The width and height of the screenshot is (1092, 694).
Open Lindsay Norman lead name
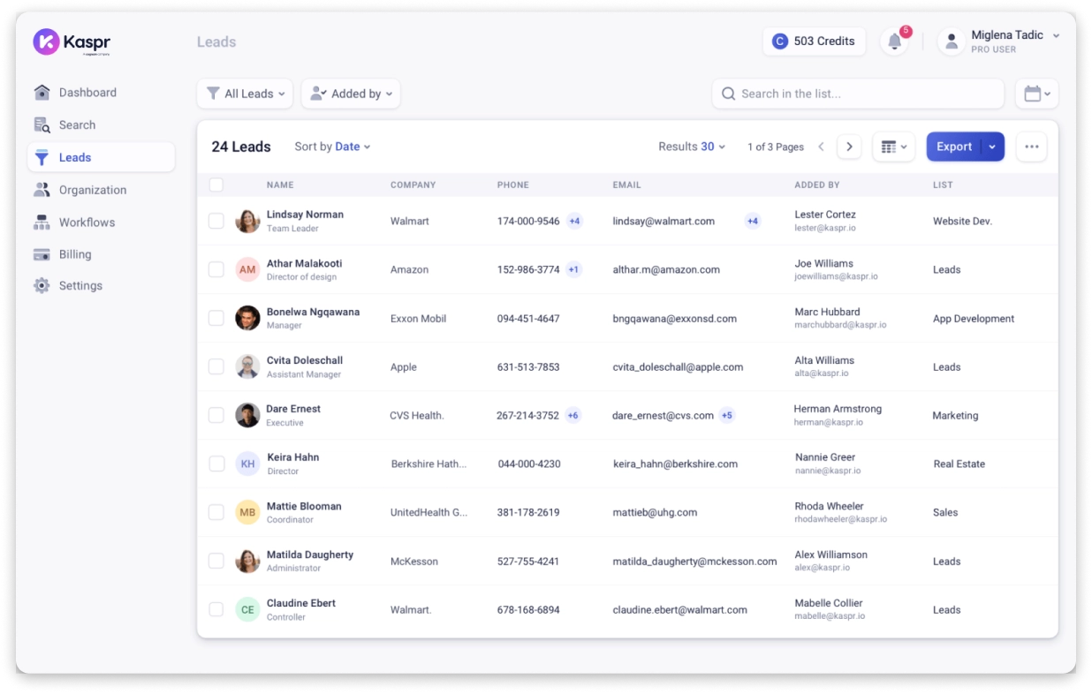(x=305, y=215)
